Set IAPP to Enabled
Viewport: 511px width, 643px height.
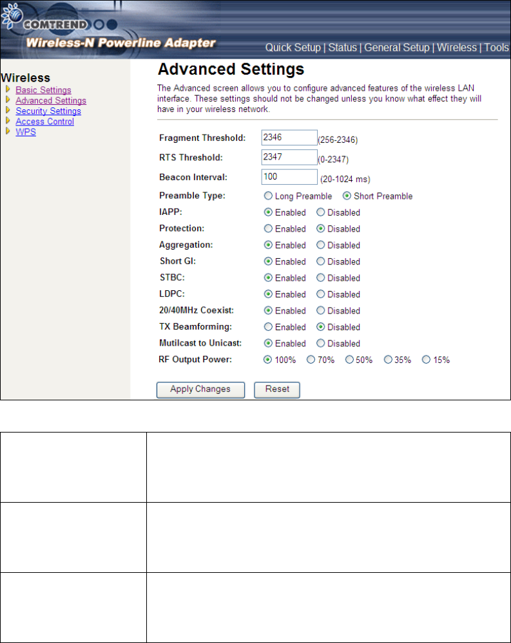pos(268,212)
